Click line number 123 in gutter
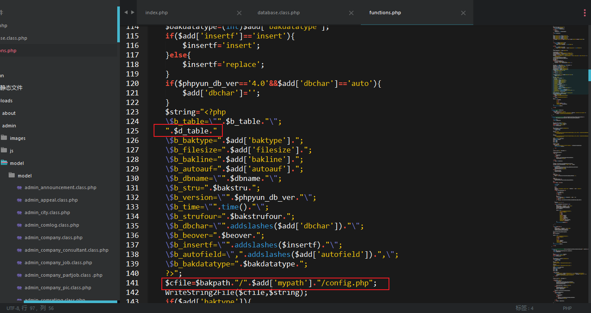This screenshot has height=313, width=591. coord(132,112)
